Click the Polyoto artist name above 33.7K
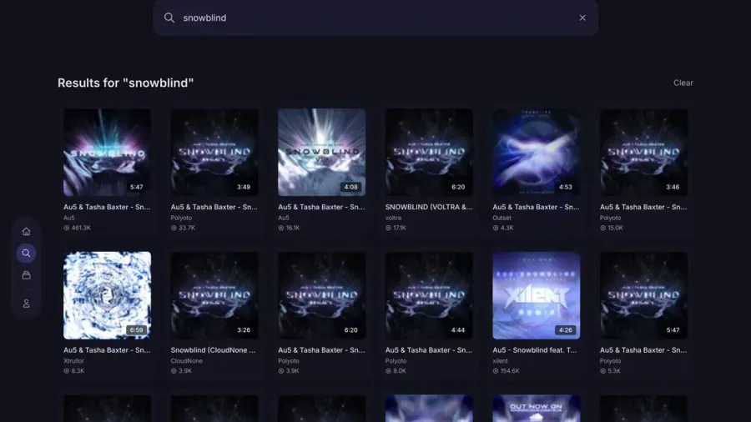 181,218
